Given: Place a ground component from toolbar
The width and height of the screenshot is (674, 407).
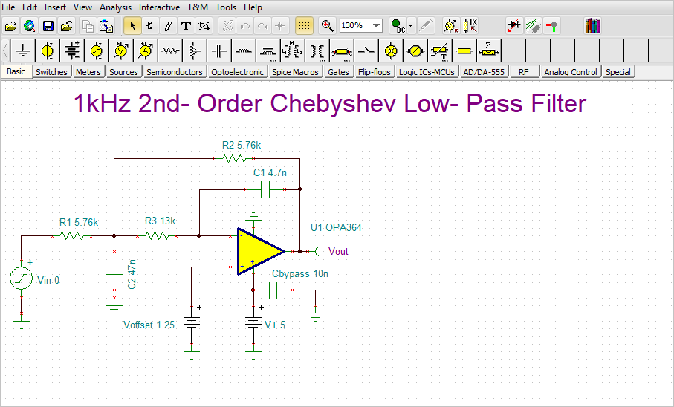Looking at the screenshot, I should tap(23, 51).
